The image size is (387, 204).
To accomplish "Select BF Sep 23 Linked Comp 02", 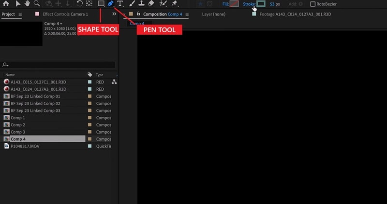I will (x=35, y=103).
